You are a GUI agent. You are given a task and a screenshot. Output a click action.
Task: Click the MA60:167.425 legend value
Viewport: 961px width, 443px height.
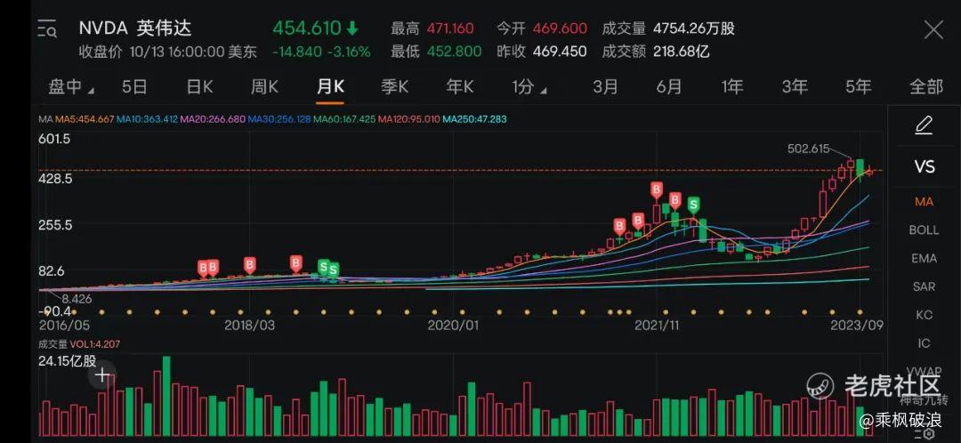pyautogui.click(x=344, y=119)
